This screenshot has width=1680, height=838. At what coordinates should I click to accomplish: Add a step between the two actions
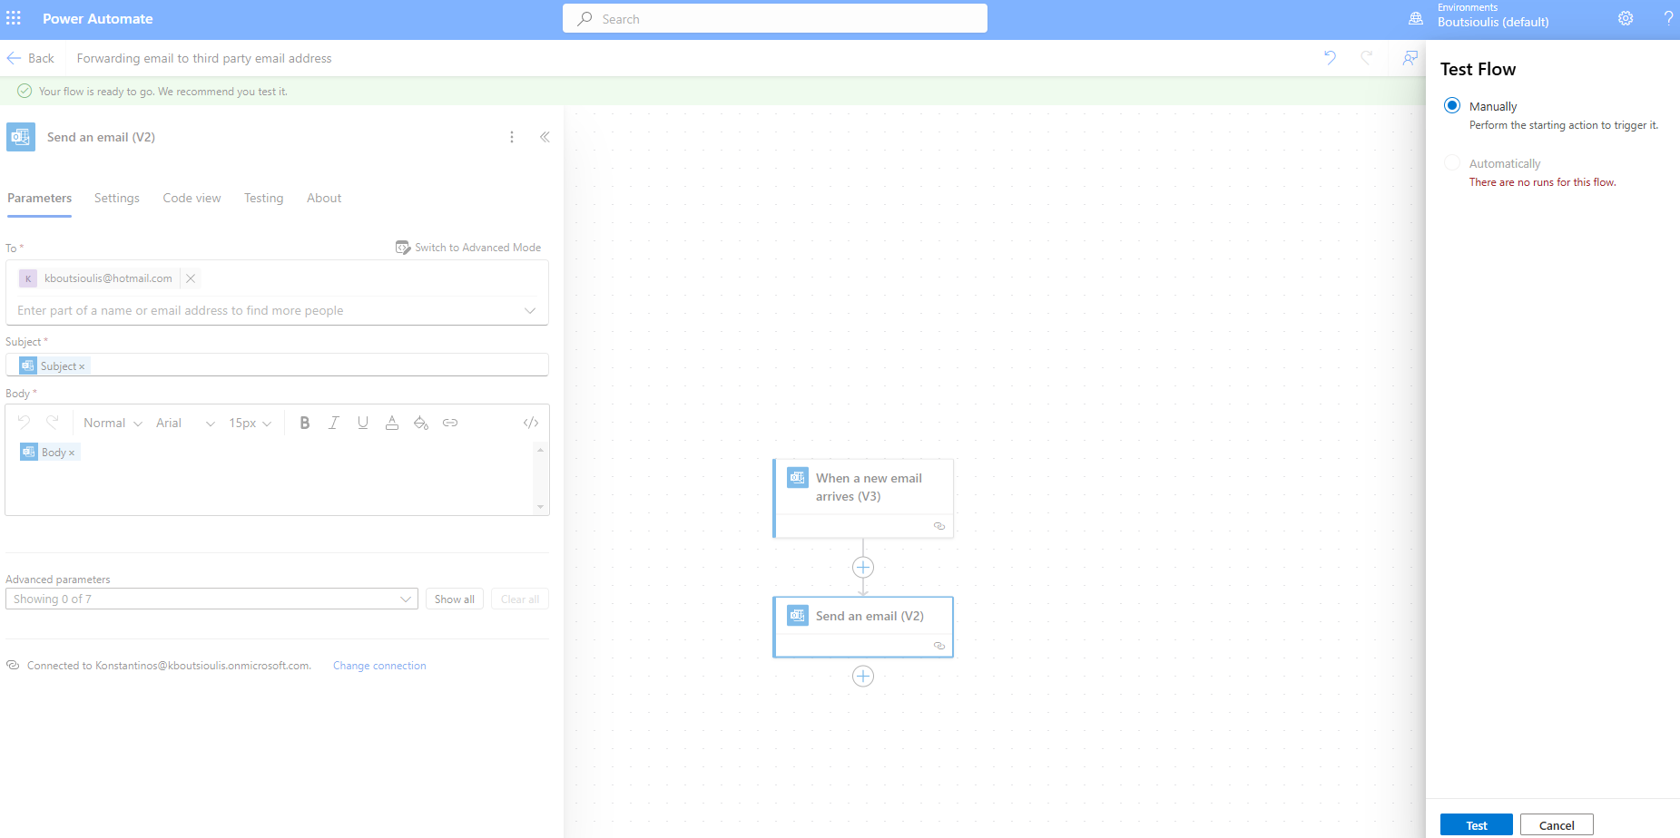[863, 567]
